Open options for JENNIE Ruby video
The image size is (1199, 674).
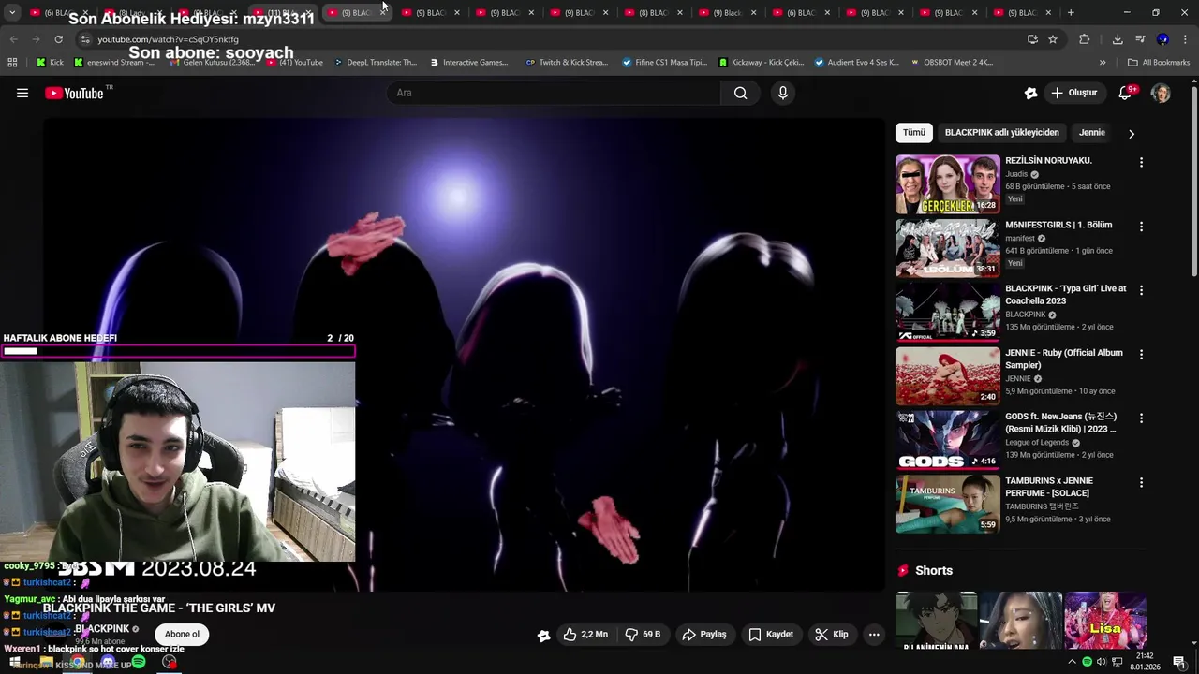[x=1141, y=355]
